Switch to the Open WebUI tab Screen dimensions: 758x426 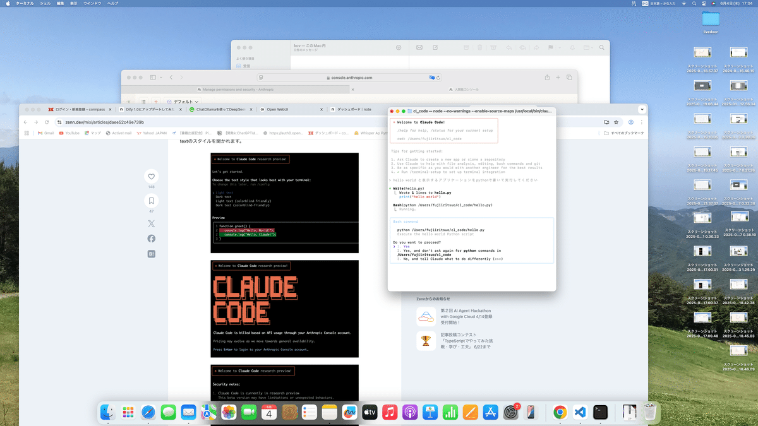277,109
